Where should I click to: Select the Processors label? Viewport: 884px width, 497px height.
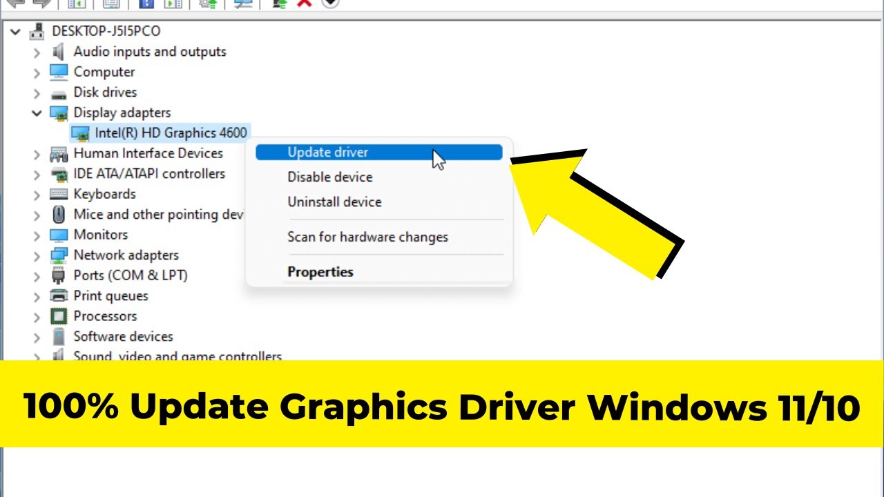click(x=106, y=316)
